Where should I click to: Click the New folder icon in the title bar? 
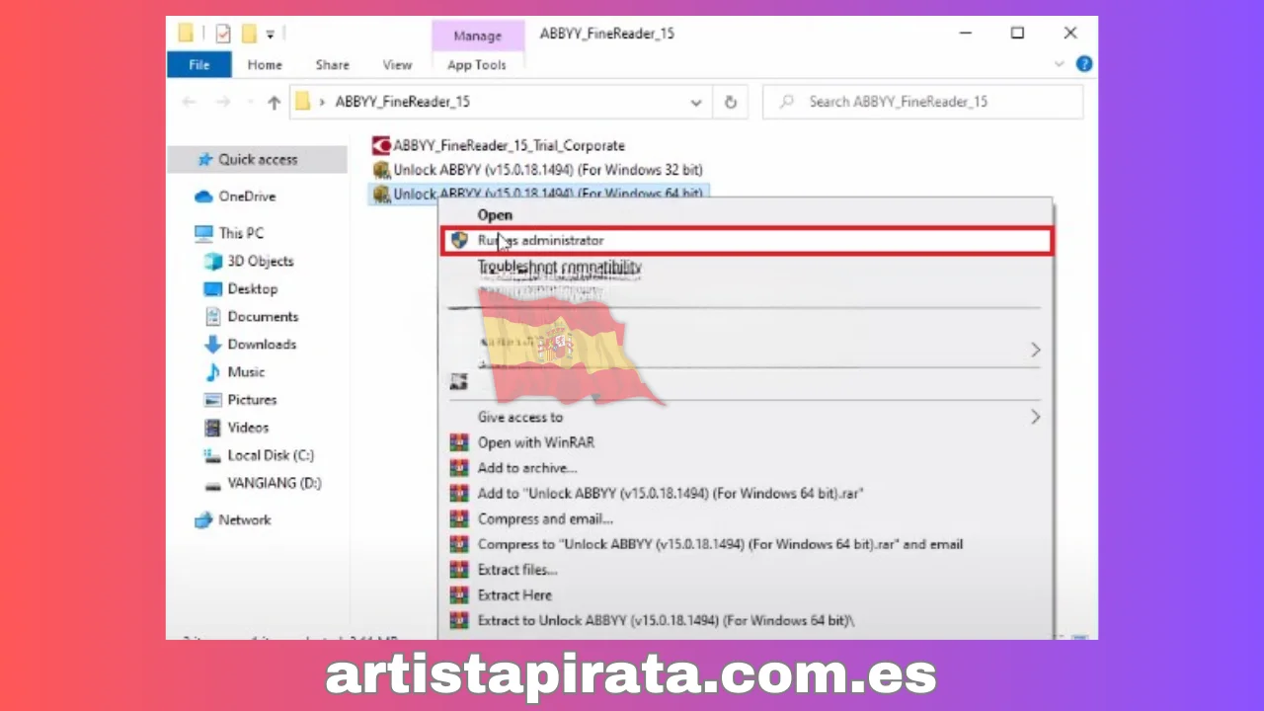tap(249, 34)
